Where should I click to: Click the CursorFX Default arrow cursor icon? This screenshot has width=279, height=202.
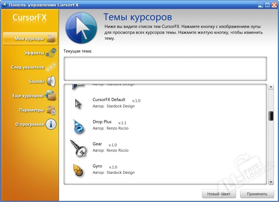78,103
